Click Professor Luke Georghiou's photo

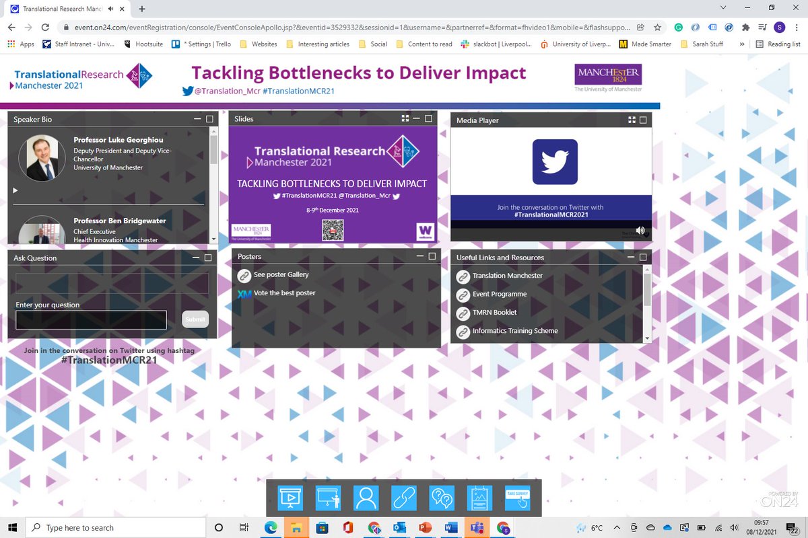point(42,158)
